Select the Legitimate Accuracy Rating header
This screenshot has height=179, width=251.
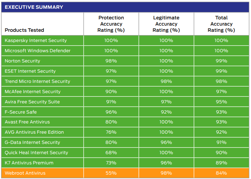[x=166, y=24]
